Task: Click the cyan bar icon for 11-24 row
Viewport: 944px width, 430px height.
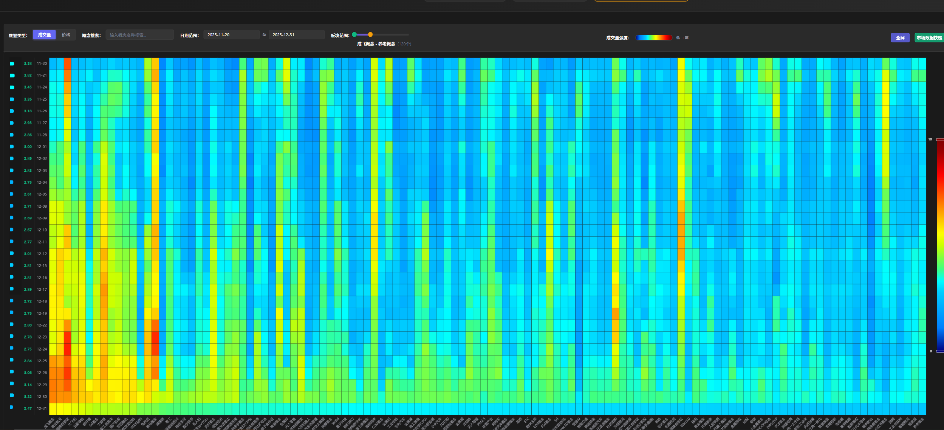Action: [x=12, y=87]
